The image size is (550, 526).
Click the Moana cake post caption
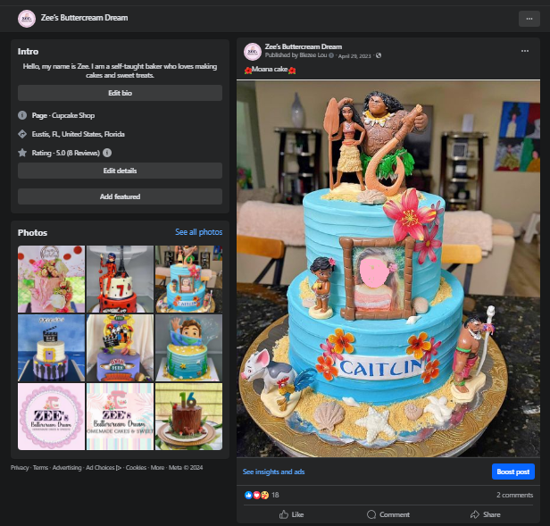tap(270, 70)
